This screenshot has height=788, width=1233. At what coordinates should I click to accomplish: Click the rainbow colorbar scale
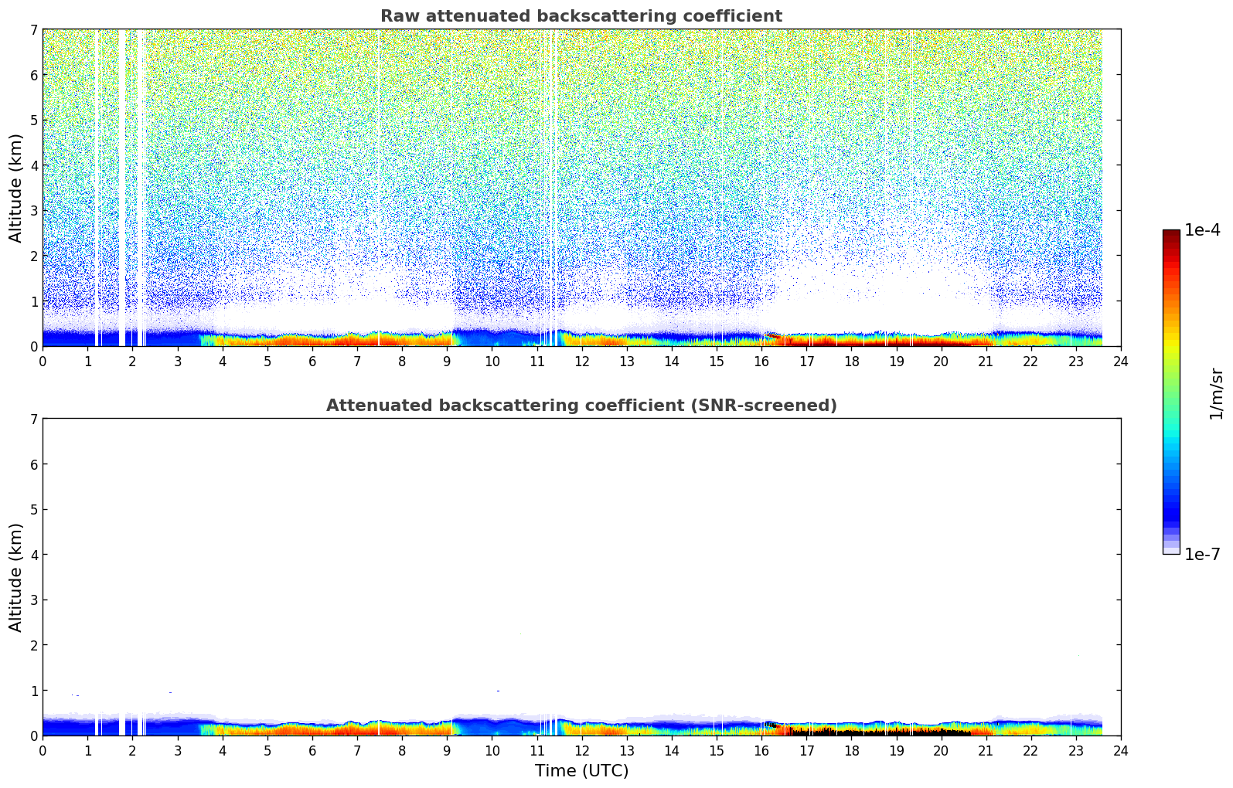(1171, 392)
